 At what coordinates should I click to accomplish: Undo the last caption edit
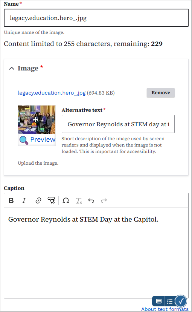tap(91, 200)
